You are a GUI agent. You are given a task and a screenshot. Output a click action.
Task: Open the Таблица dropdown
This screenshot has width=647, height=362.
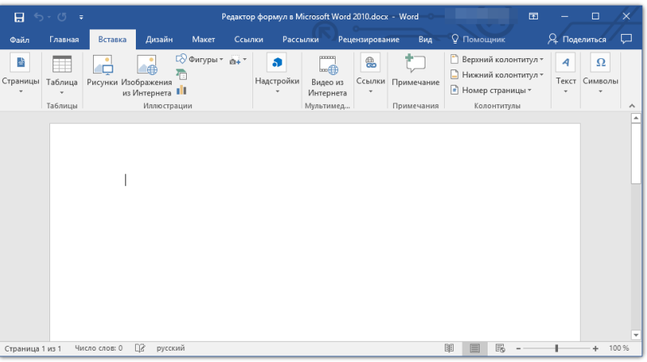coord(61,75)
